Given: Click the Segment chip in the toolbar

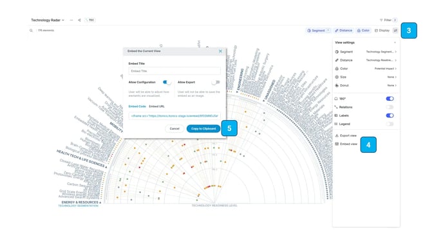Looking at the screenshot, I should (x=318, y=30).
